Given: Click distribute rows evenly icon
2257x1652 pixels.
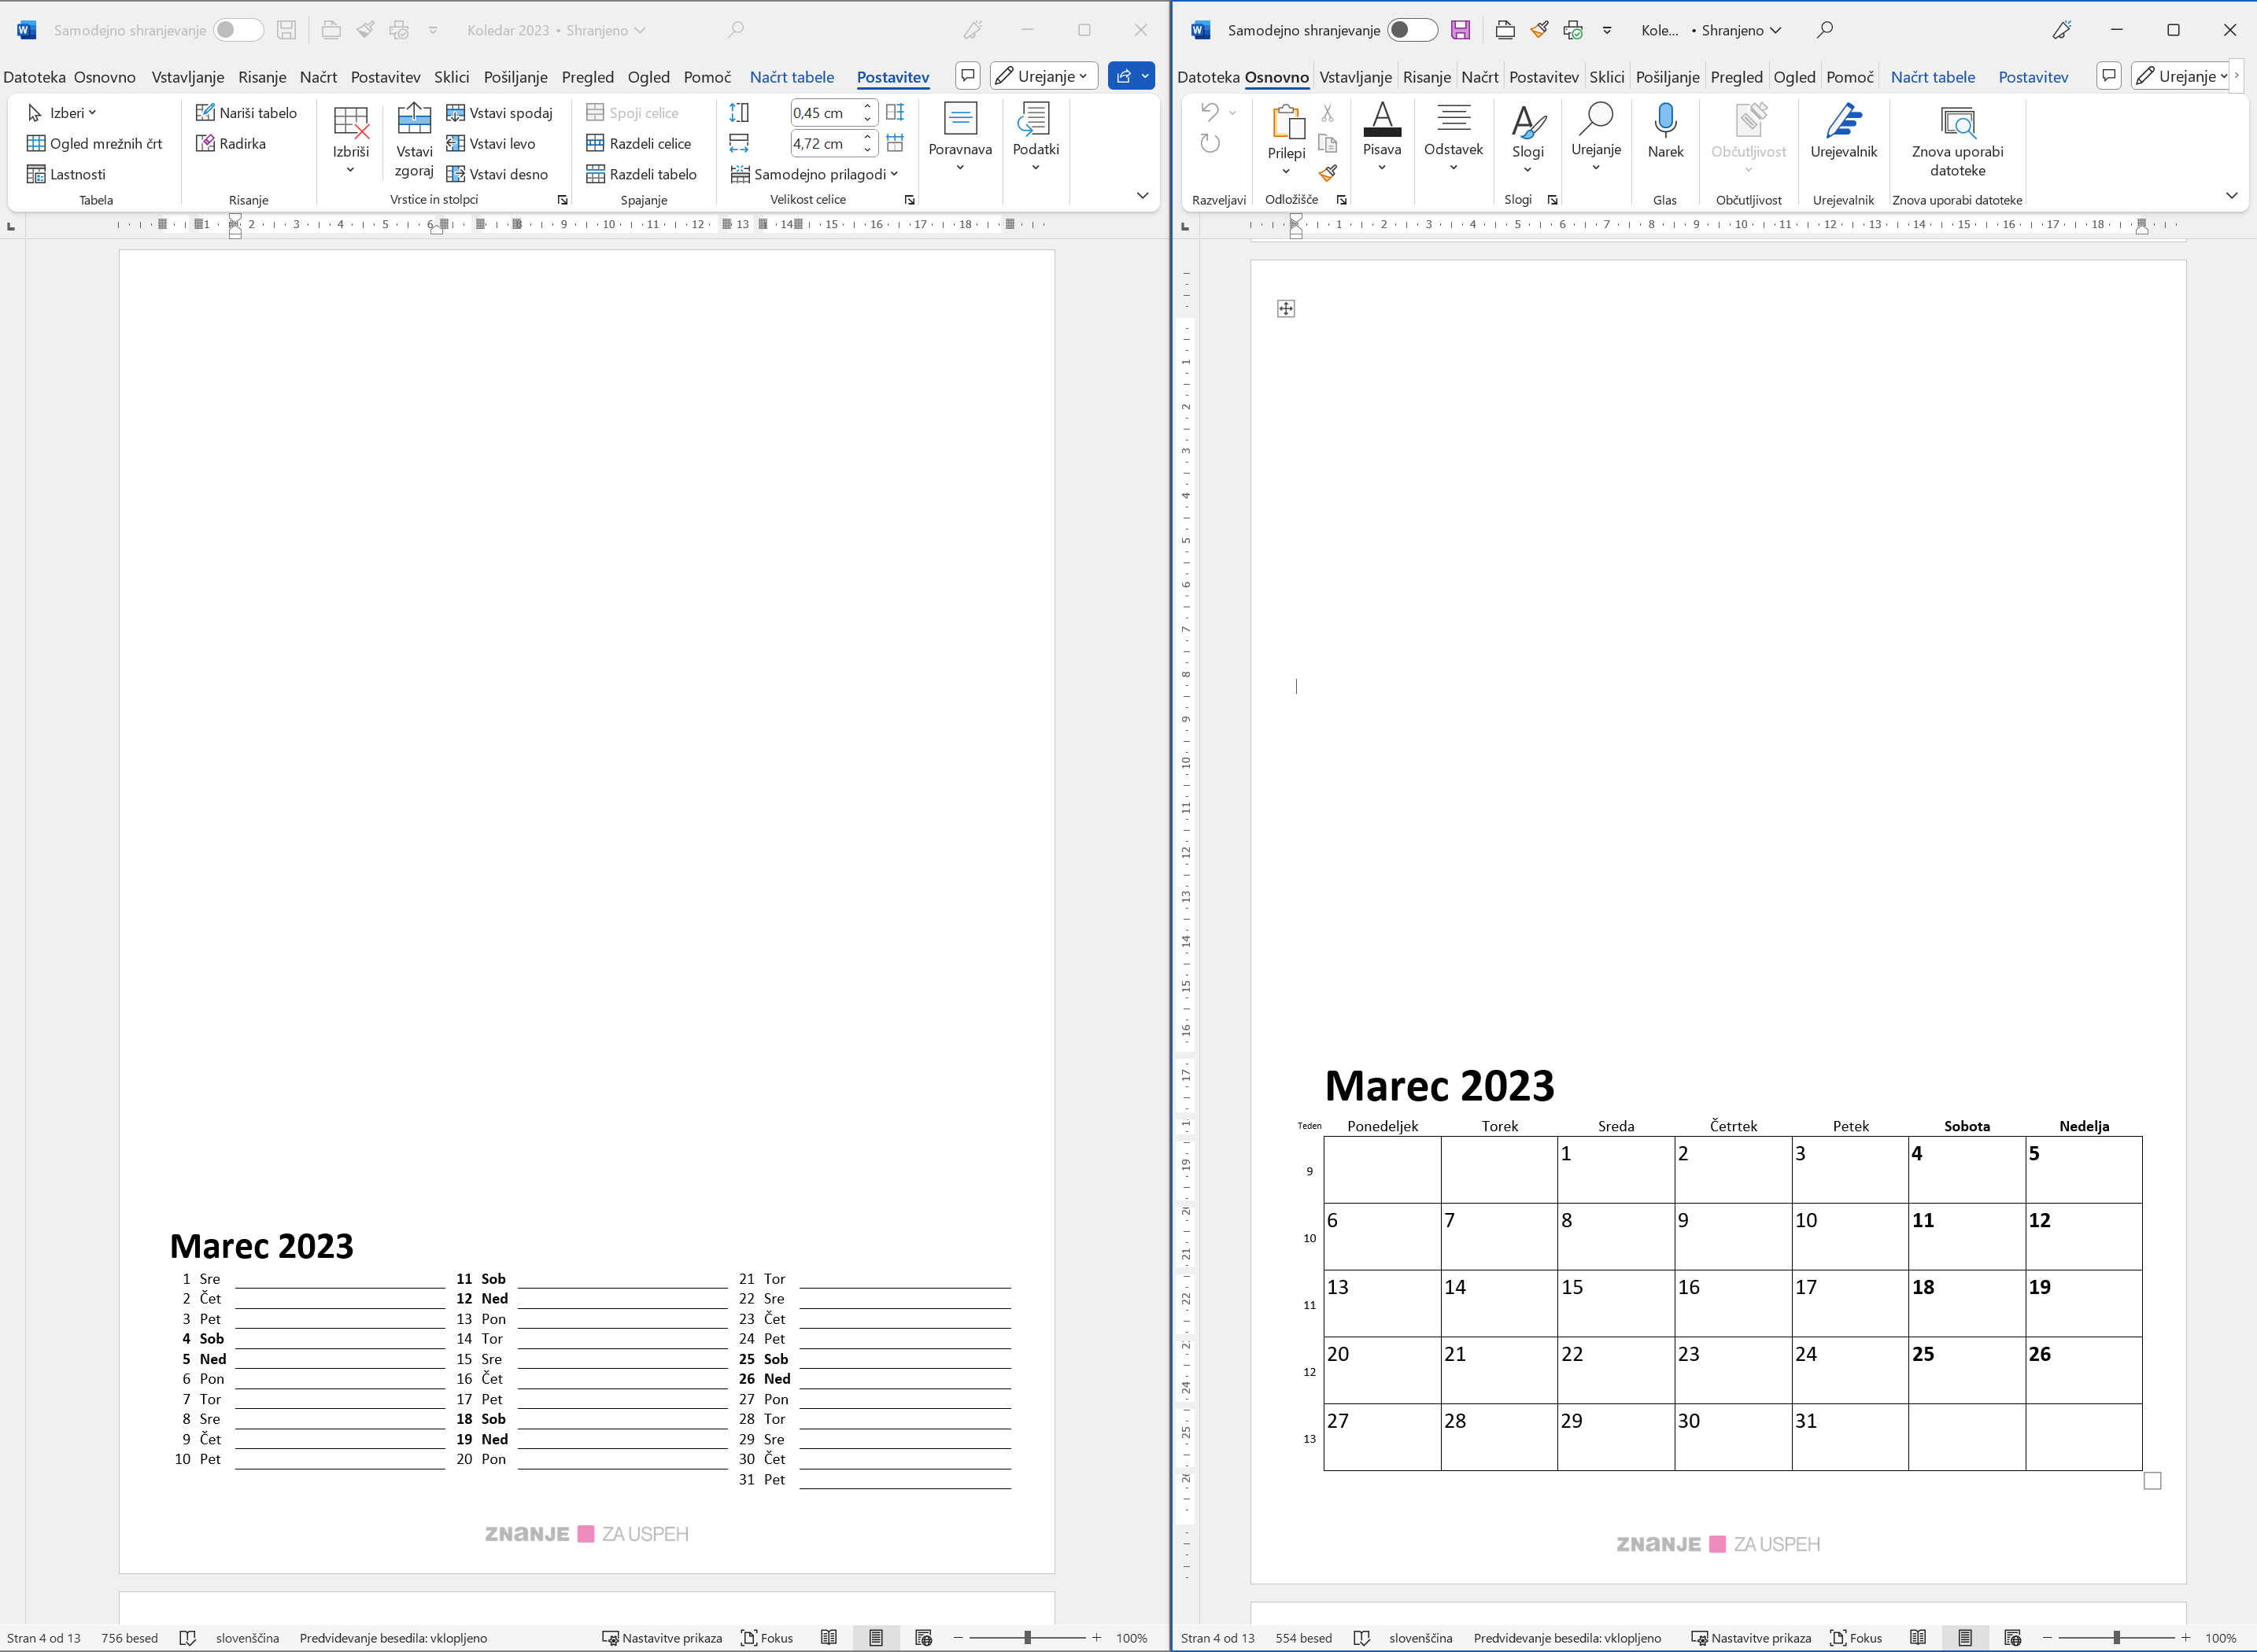Looking at the screenshot, I should (x=896, y=112).
